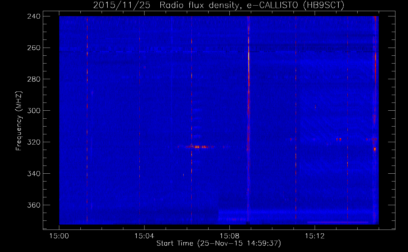408x252 pixels.
Task: Click the 15:08 time tick label
Action: [x=229, y=236]
